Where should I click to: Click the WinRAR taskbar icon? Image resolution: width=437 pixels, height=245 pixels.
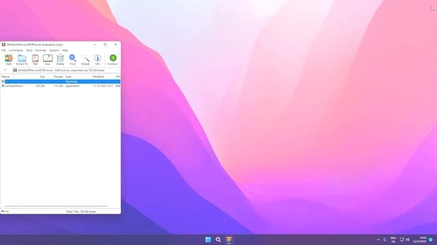click(229, 240)
